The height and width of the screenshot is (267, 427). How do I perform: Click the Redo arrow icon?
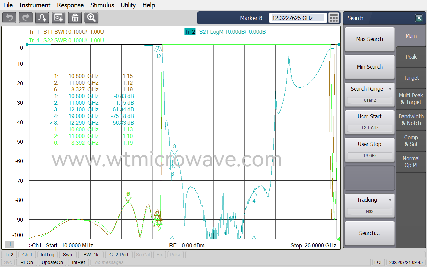(x=26, y=18)
